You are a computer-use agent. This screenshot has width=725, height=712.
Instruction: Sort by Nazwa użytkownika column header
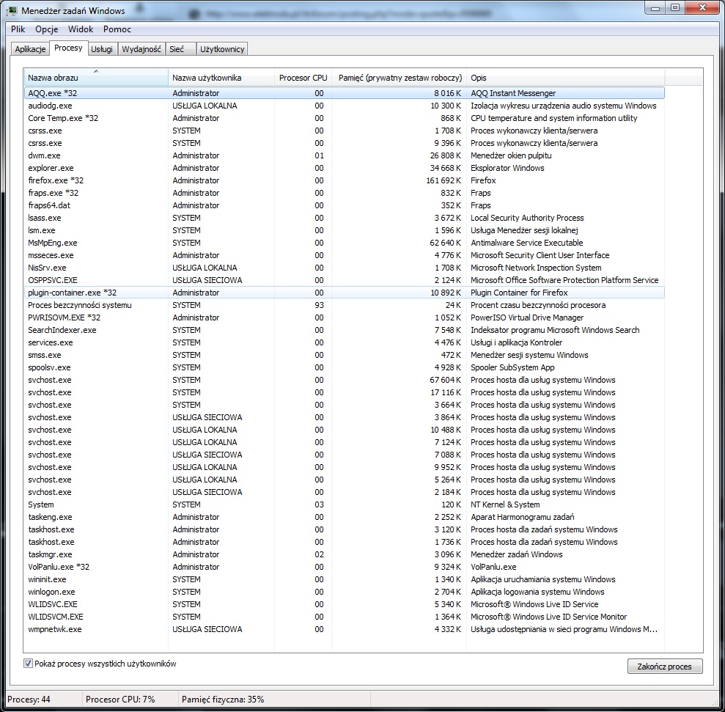[221, 78]
